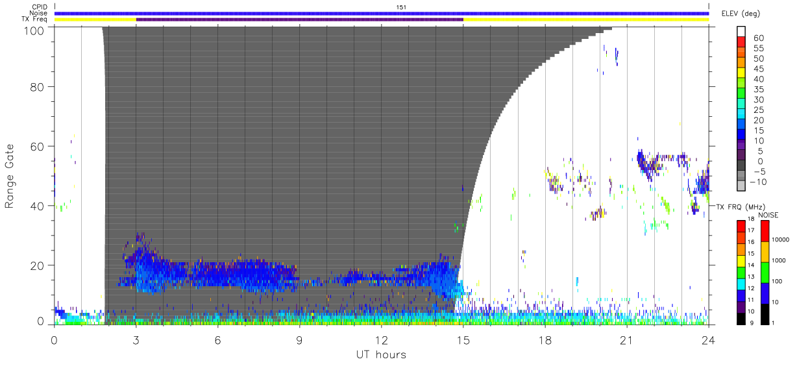797x368 pixels.
Task: Click the CPID label at top left
Action: (40, 7)
